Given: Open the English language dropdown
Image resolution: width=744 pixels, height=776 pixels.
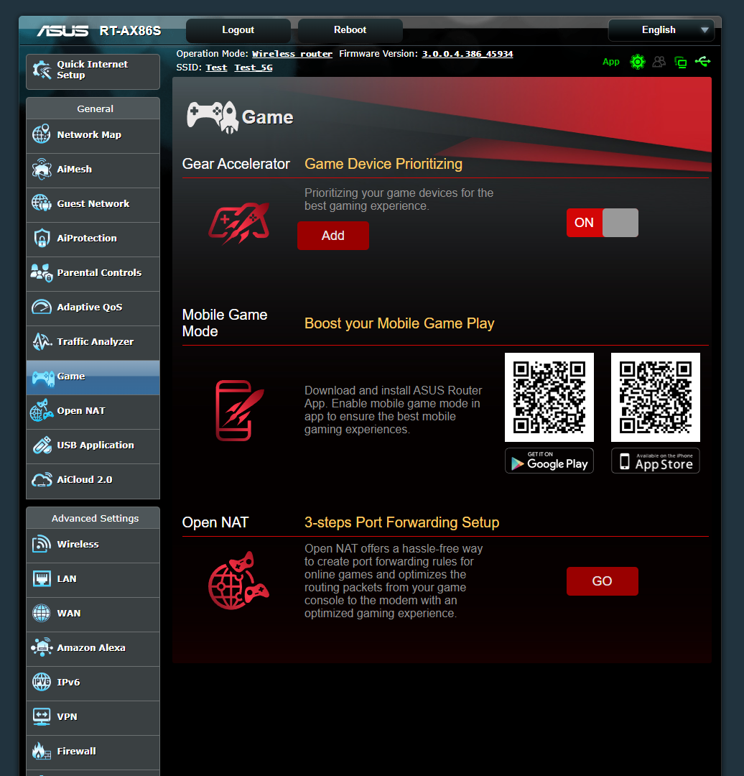Looking at the screenshot, I should coord(660,30).
